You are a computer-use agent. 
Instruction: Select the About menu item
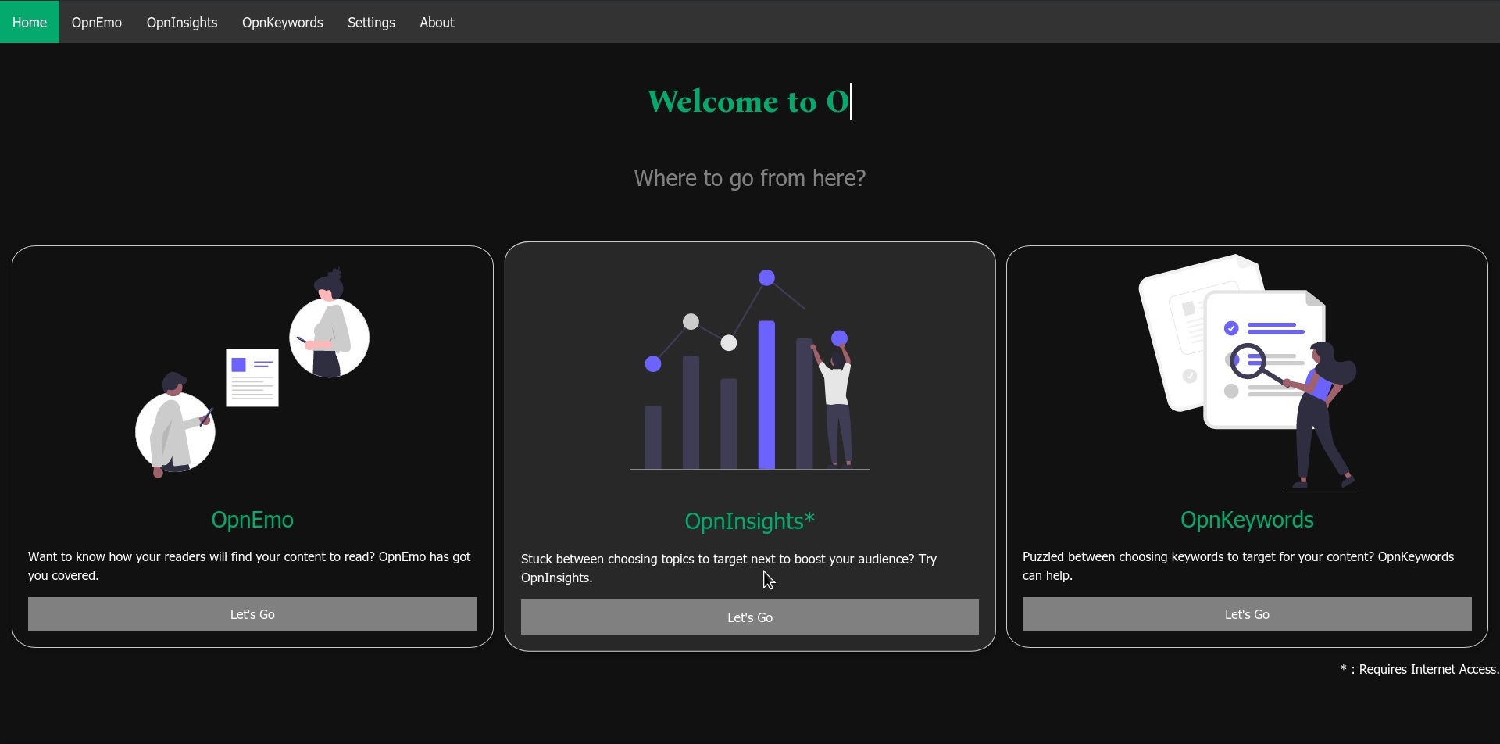(x=437, y=22)
